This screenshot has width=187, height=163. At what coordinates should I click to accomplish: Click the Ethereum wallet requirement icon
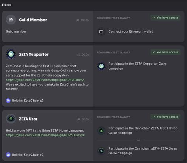click(101, 31)
